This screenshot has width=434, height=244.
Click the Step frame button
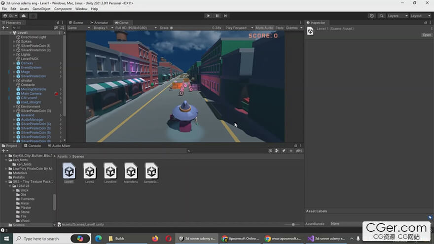pyautogui.click(x=226, y=16)
